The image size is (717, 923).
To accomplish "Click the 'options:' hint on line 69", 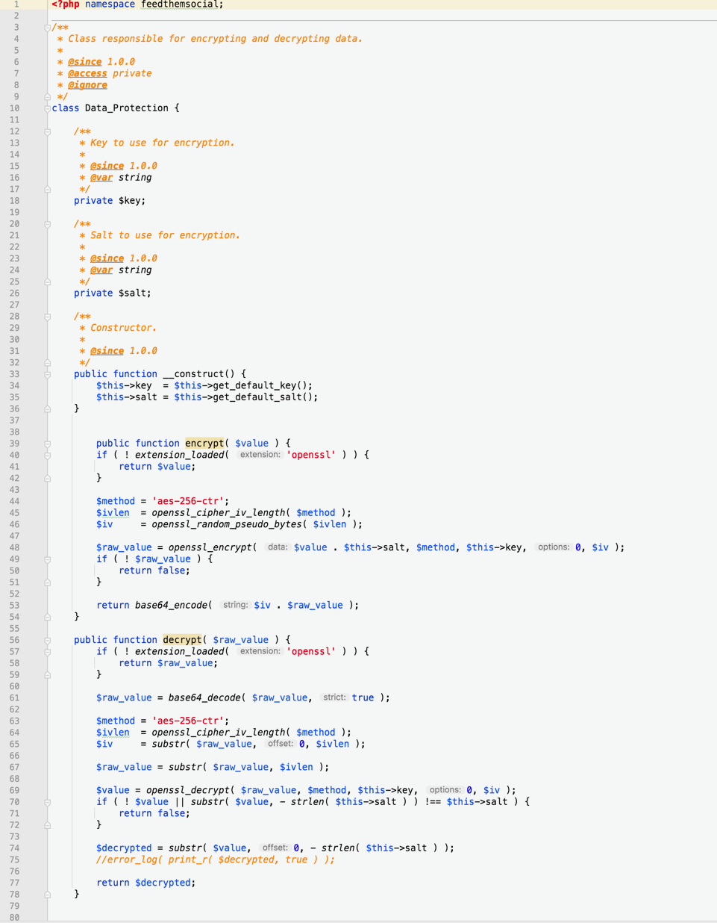I will (445, 790).
